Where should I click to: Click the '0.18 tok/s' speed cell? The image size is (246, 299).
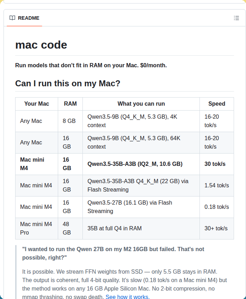(x=217, y=207)
